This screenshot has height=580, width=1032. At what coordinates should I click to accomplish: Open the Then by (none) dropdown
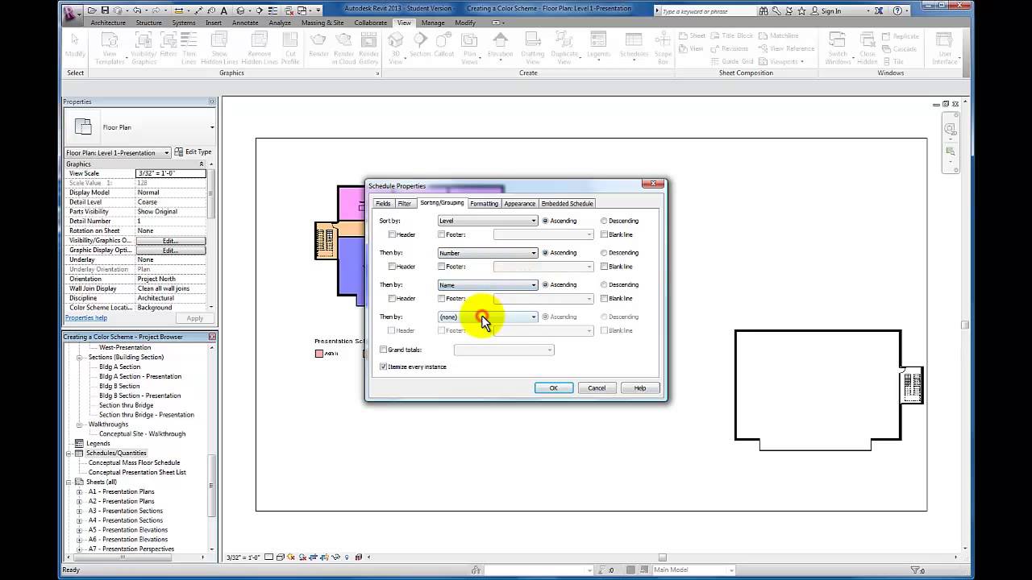pos(487,317)
